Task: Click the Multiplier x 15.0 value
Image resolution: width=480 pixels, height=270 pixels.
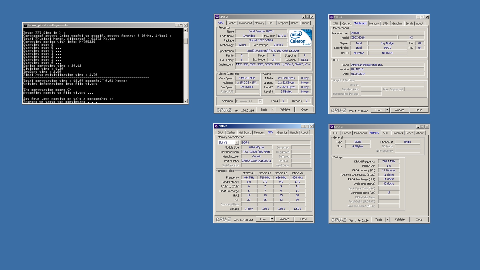Action: tap(247, 82)
